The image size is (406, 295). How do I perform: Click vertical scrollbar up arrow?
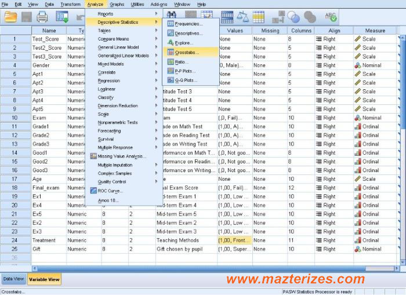click(403, 38)
